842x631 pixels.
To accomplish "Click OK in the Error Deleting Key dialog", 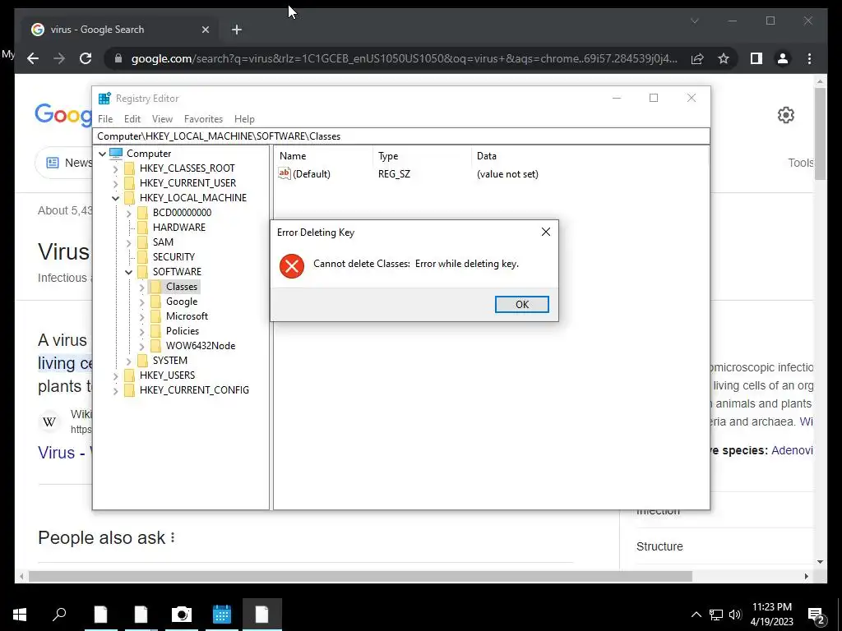I will coord(521,304).
